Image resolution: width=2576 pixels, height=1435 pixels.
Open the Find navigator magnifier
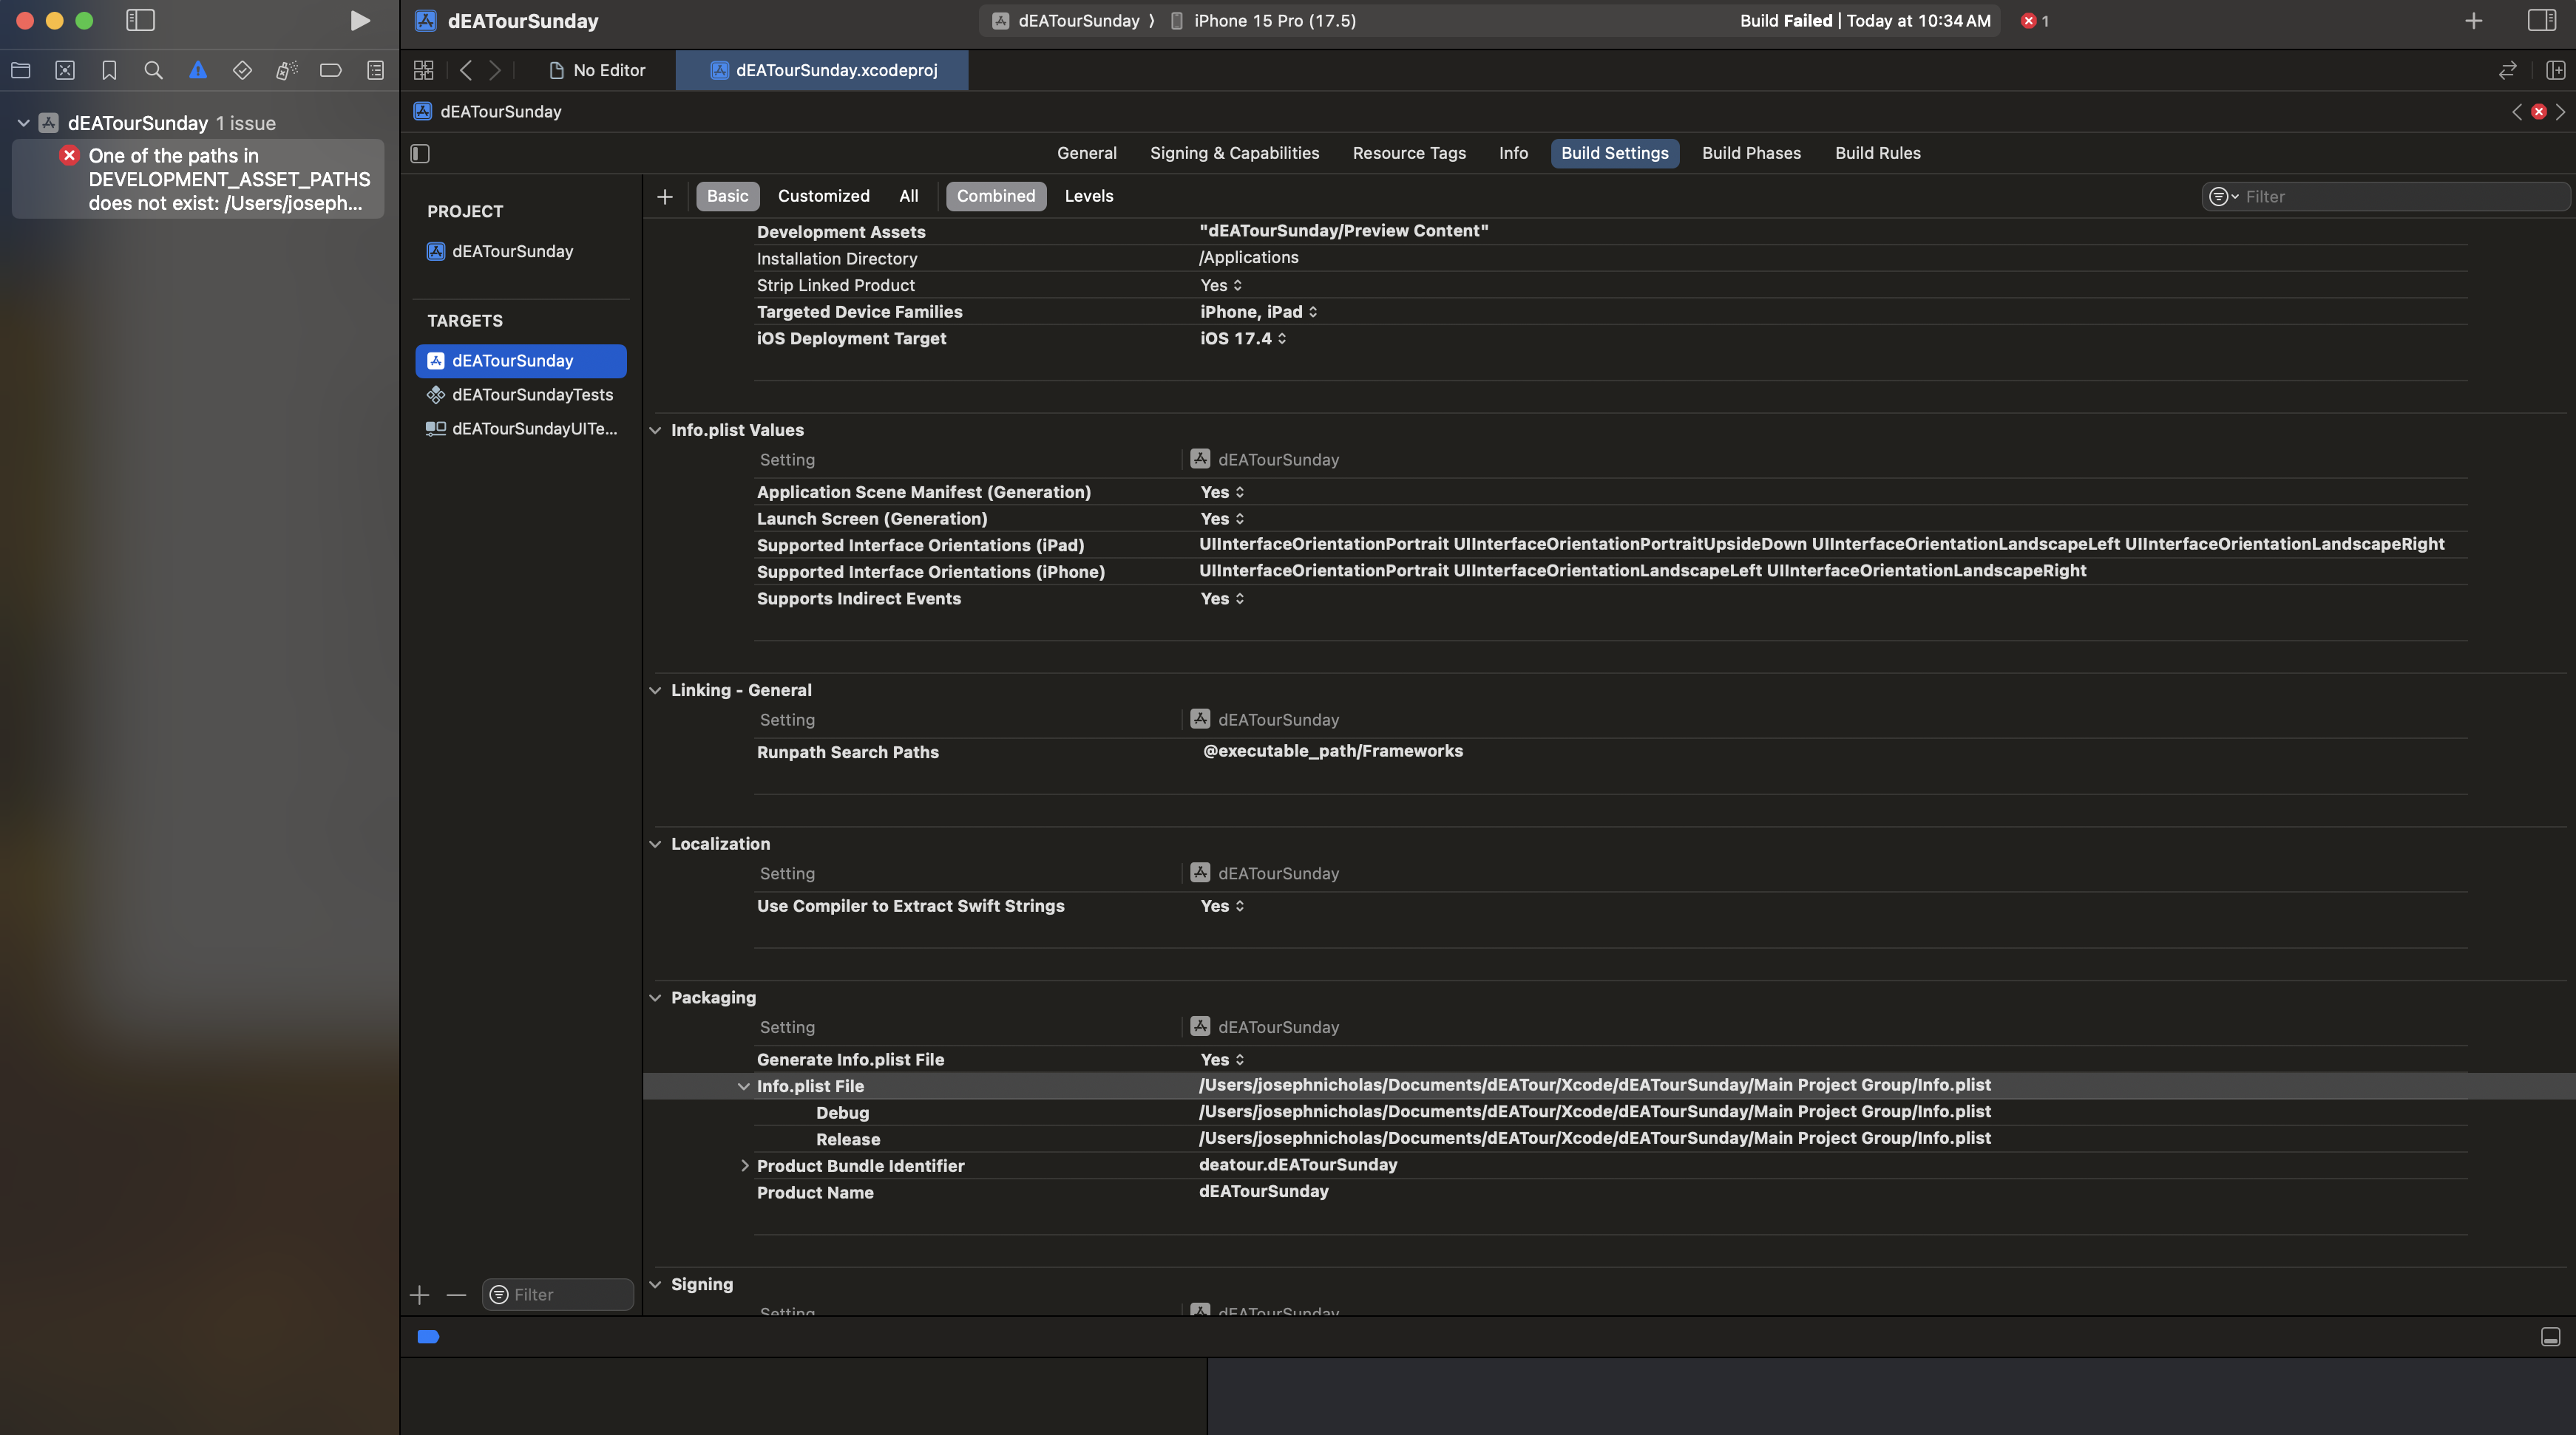click(x=153, y=70)
